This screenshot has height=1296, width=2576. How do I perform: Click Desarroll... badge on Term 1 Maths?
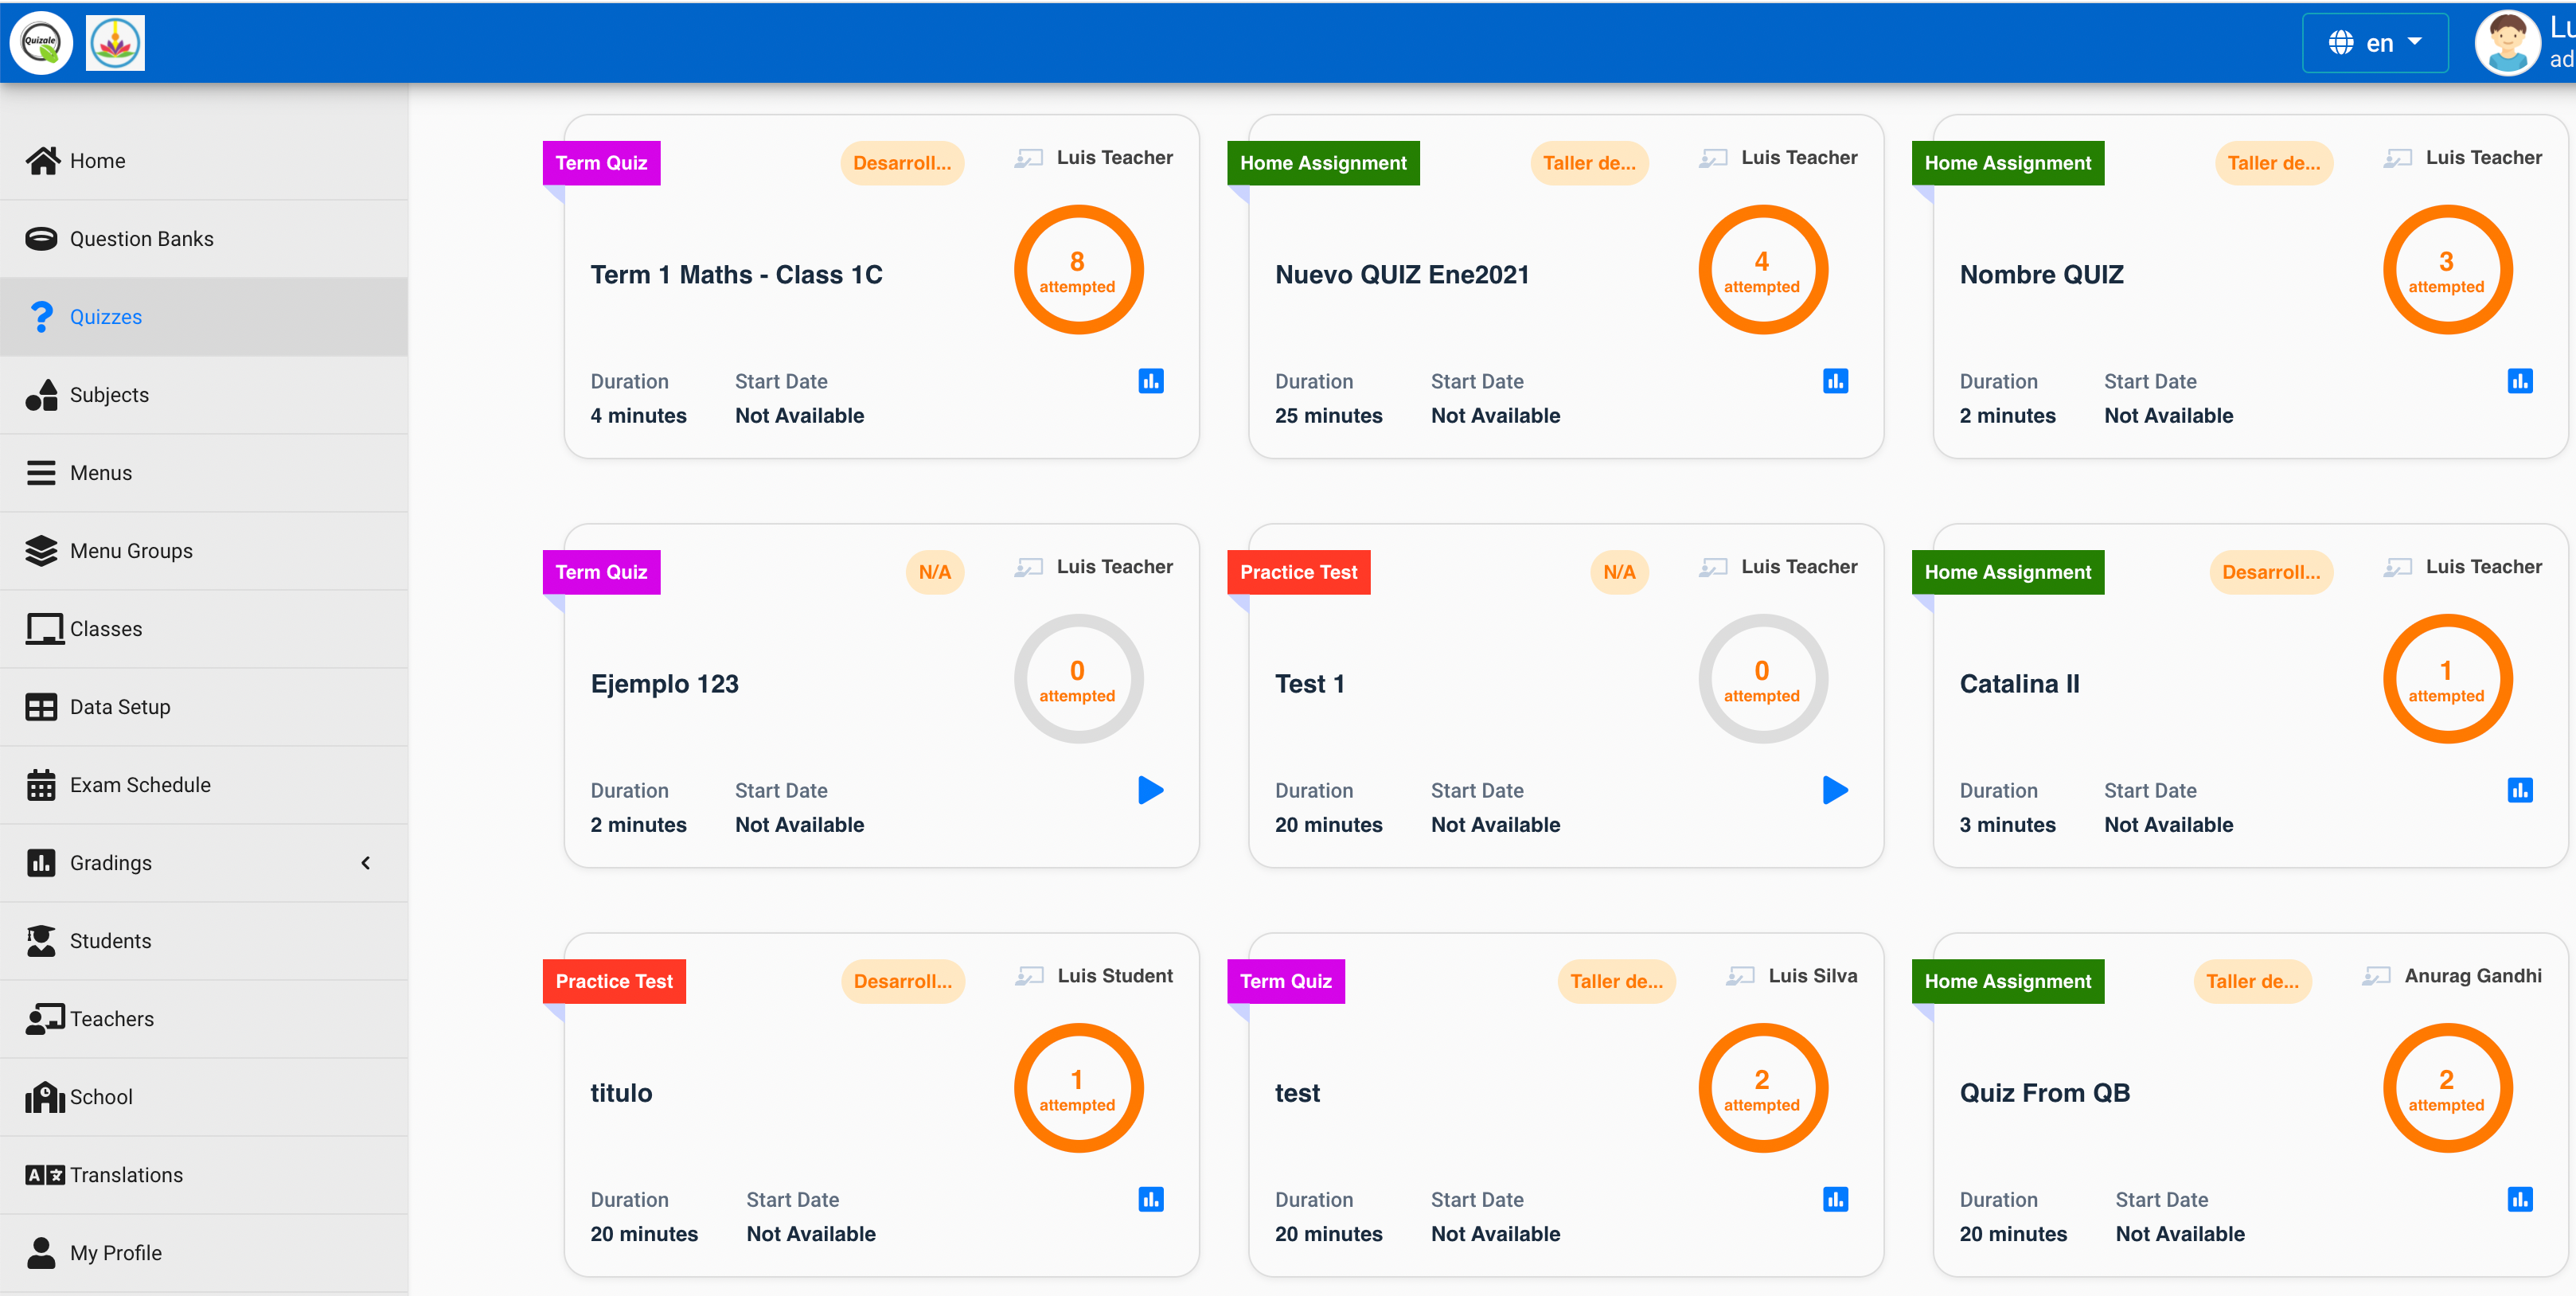(902, 163)
